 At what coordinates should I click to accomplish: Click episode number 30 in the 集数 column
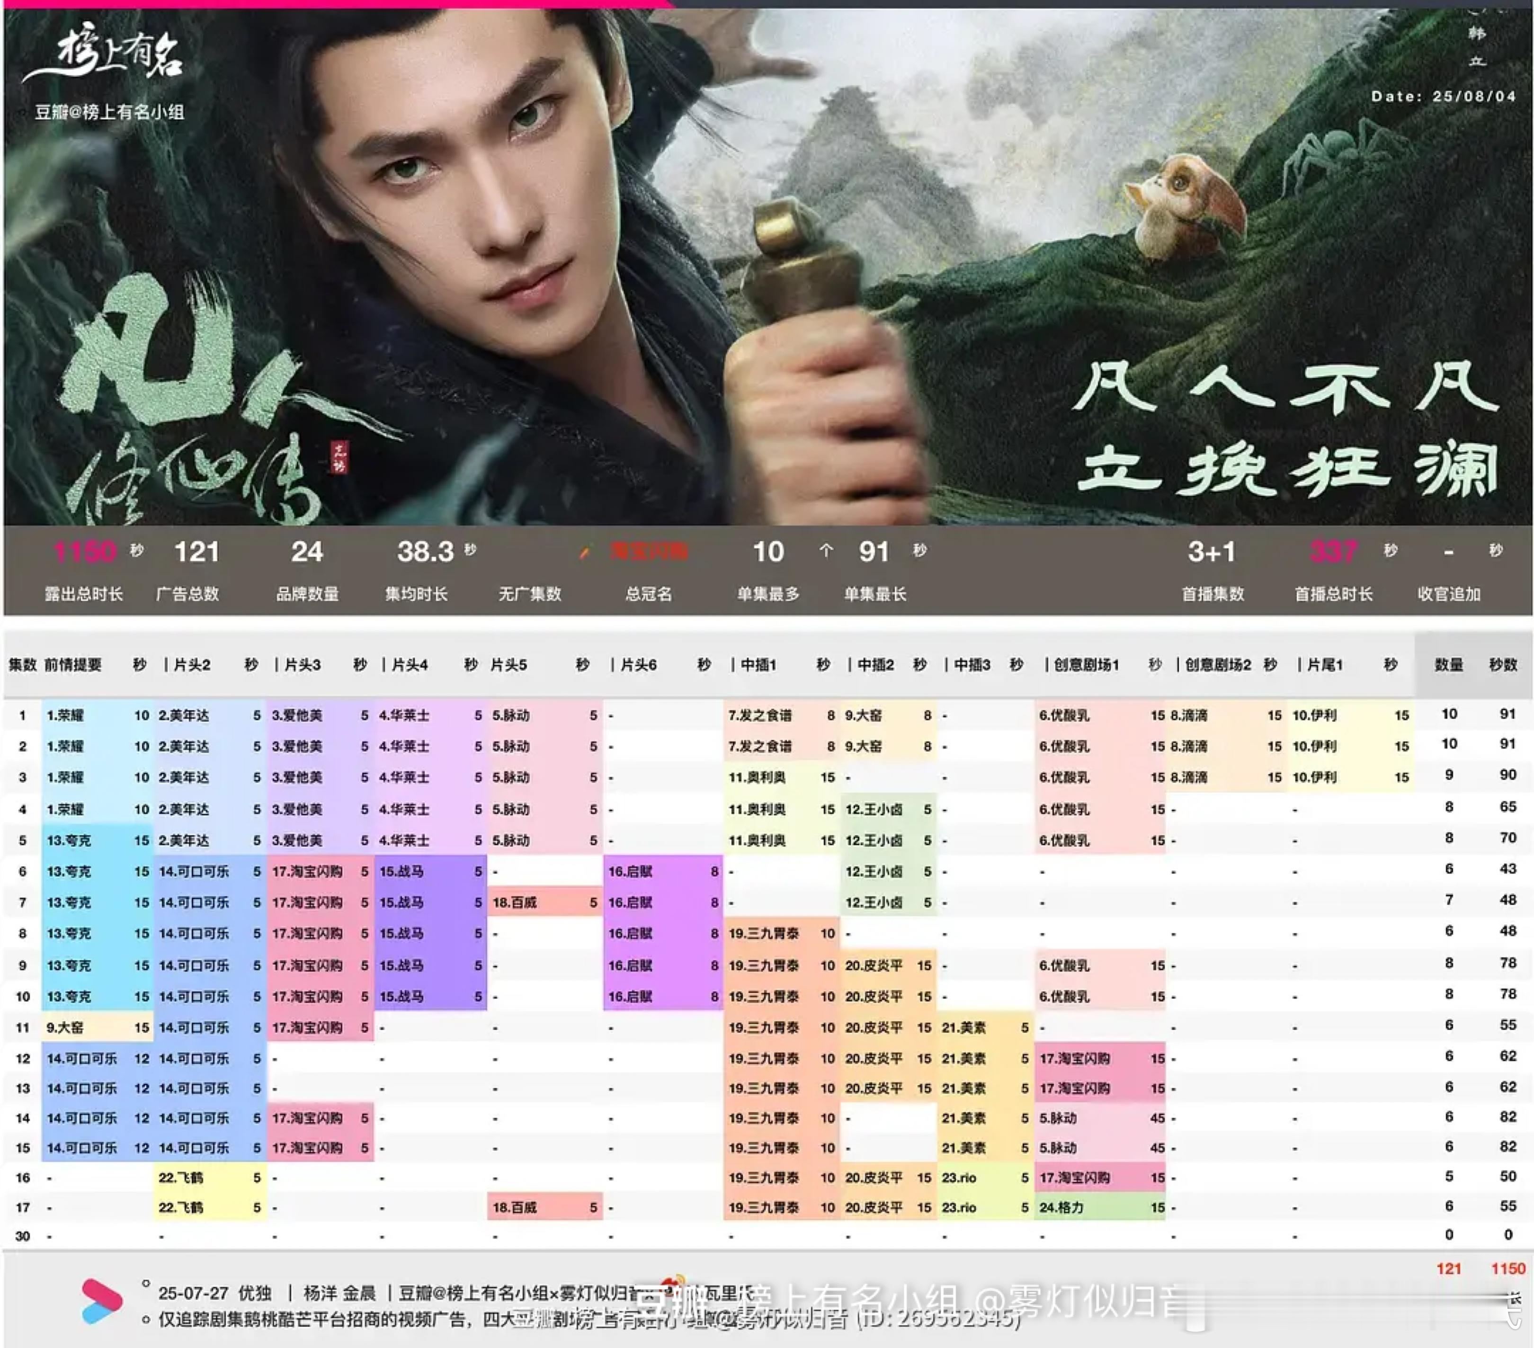[x=23, y=1235]
